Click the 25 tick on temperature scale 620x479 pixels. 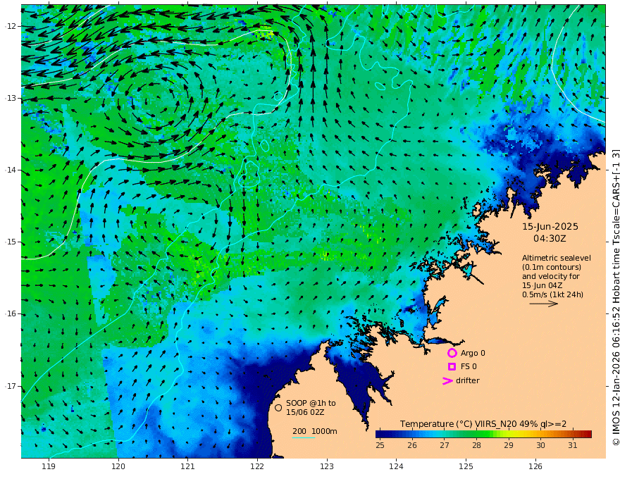[x=380, y=445]
